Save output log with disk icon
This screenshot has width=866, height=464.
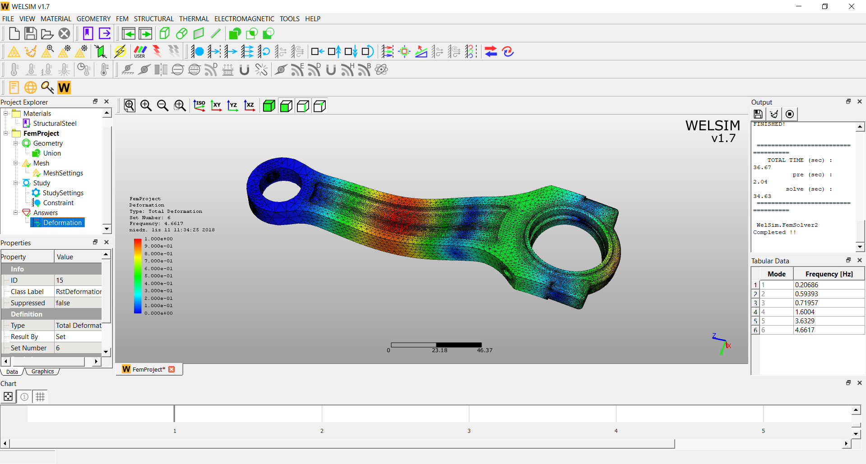tap(758, 114)
